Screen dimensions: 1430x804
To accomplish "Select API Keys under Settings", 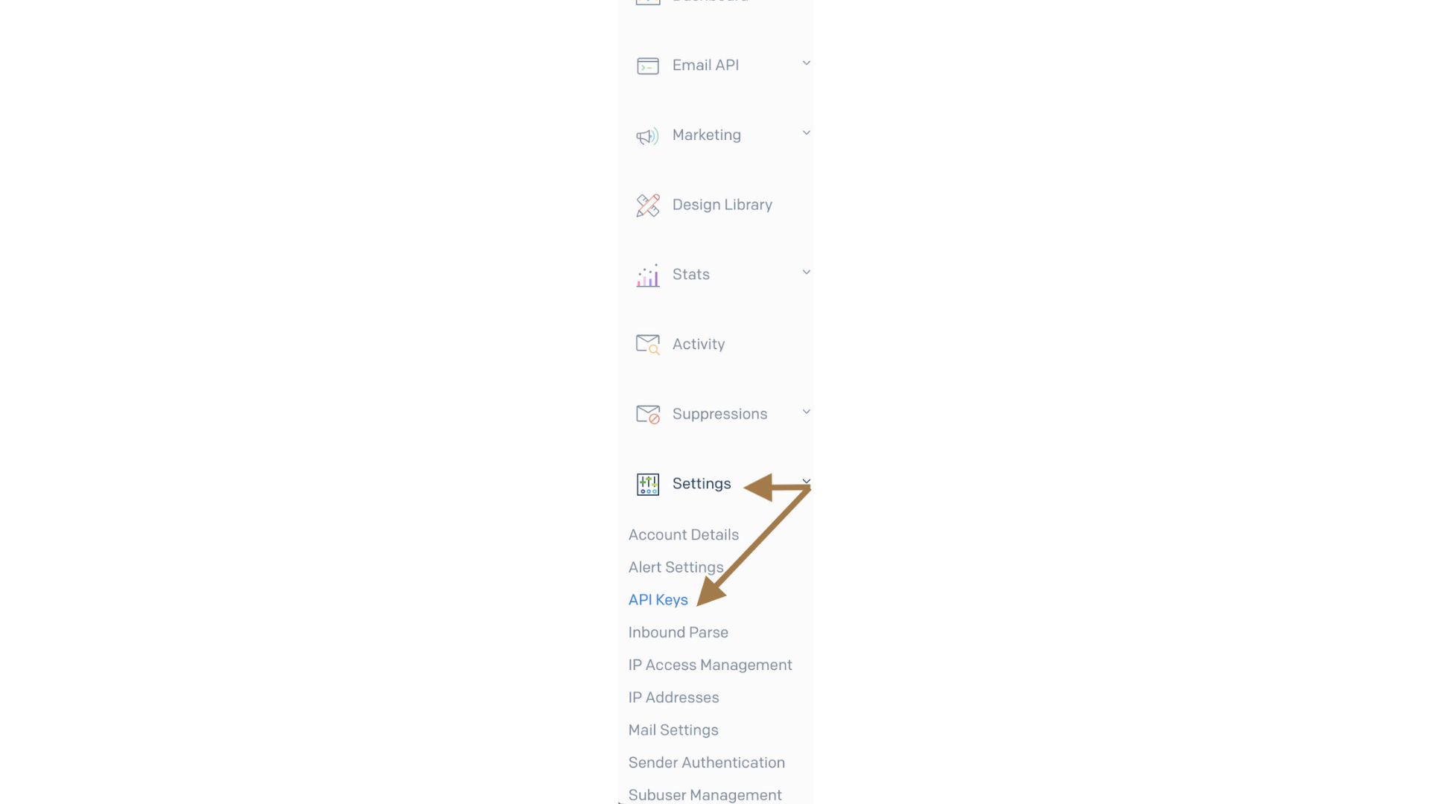I will 658,600.
